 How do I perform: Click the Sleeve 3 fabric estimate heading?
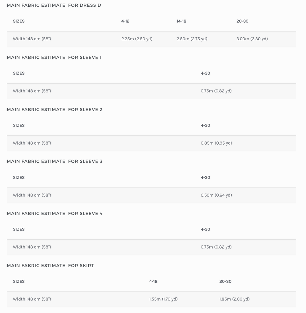[x=54, y=161]
